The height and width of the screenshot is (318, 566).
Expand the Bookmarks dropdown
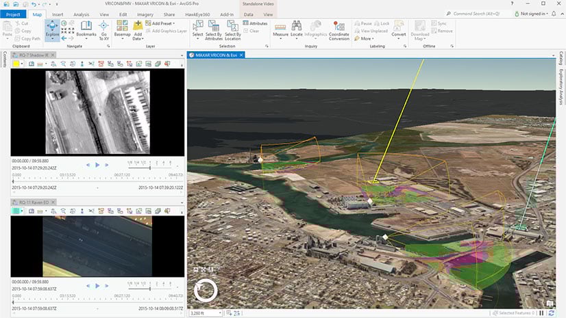(x=86, y=38)
